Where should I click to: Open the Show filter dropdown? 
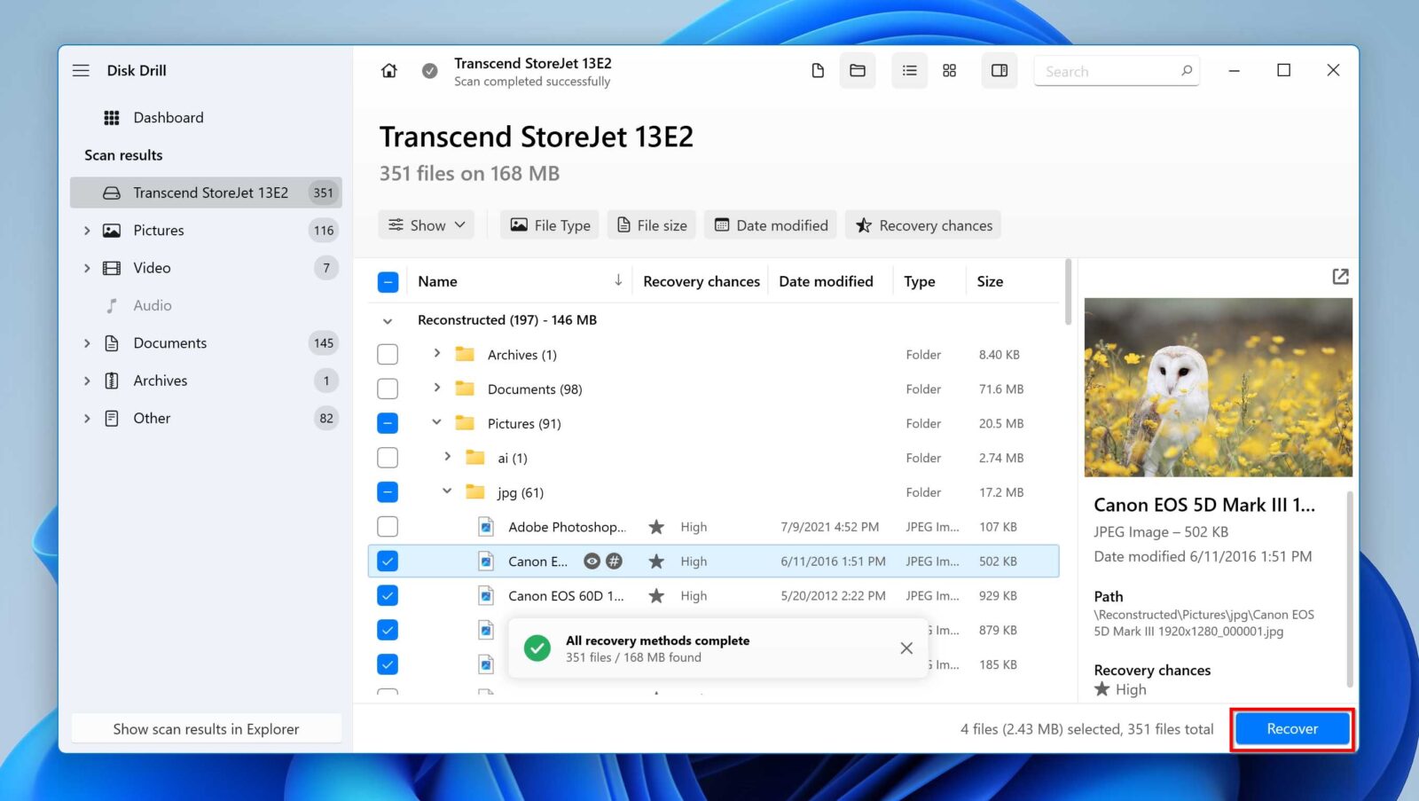click(426, 224)
